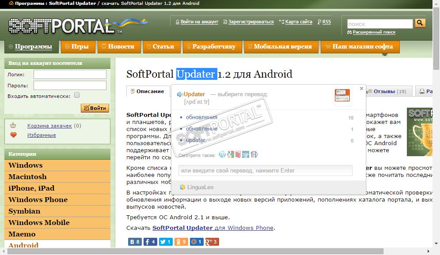Share page on Twitter button
The width and height of the screenshot is (440, 255).
(x=166, y=242)
